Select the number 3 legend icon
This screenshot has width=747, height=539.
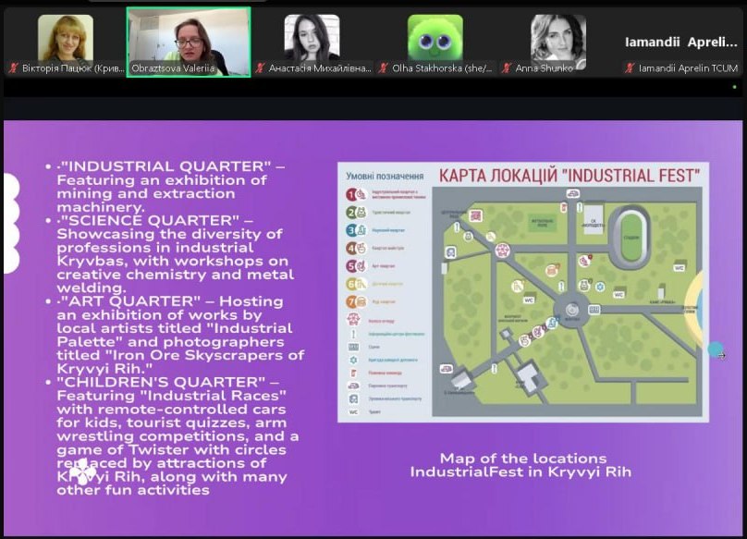coord(353,230)
